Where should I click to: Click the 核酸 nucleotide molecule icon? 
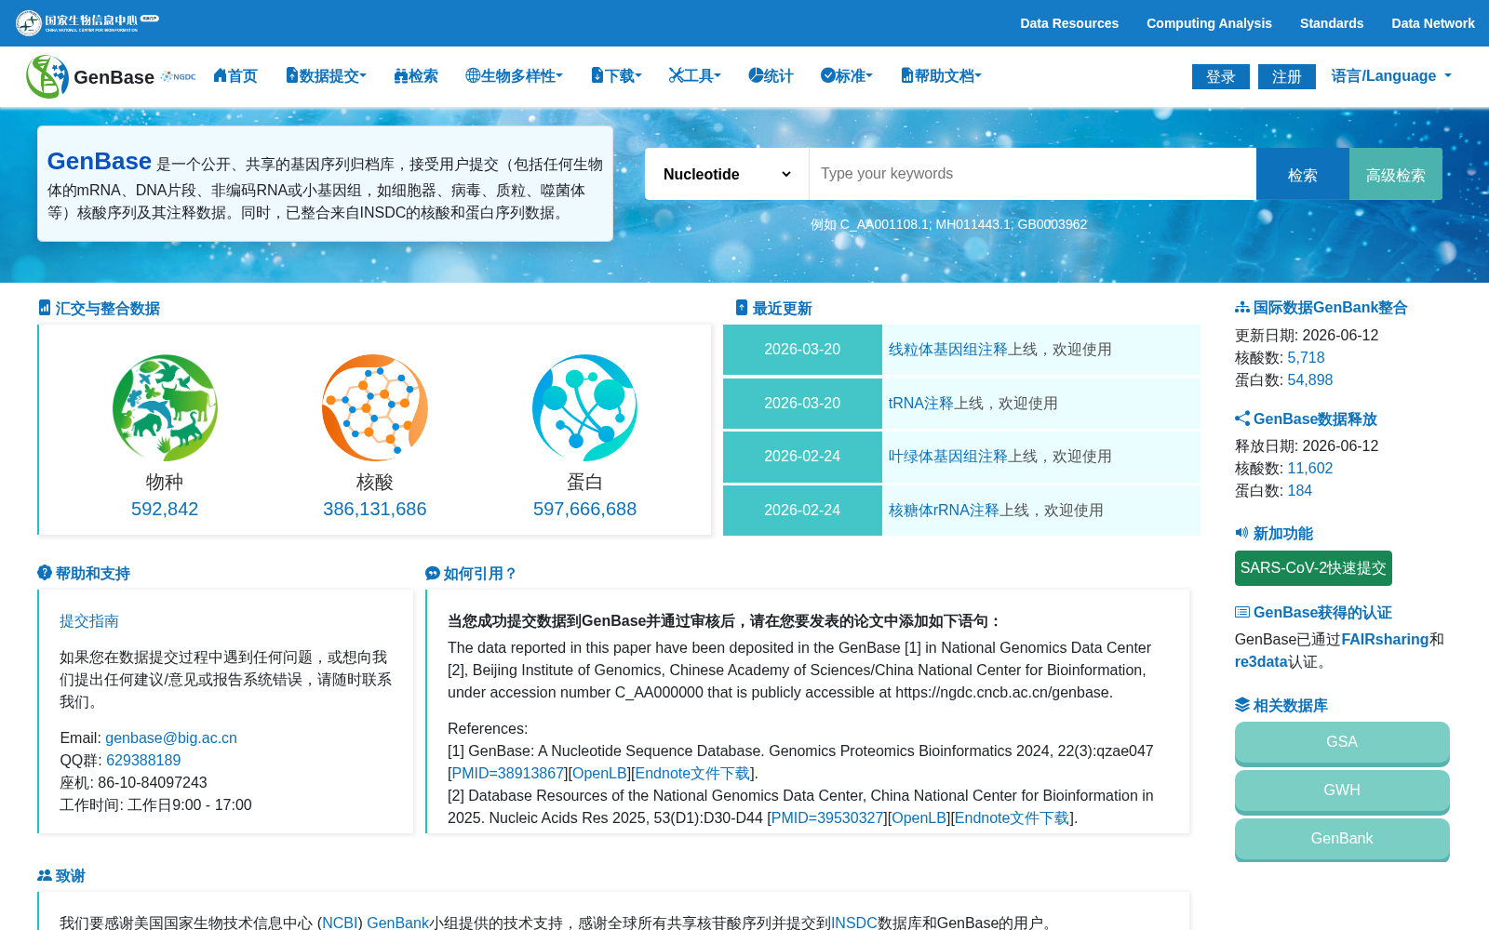click(375, 407)
